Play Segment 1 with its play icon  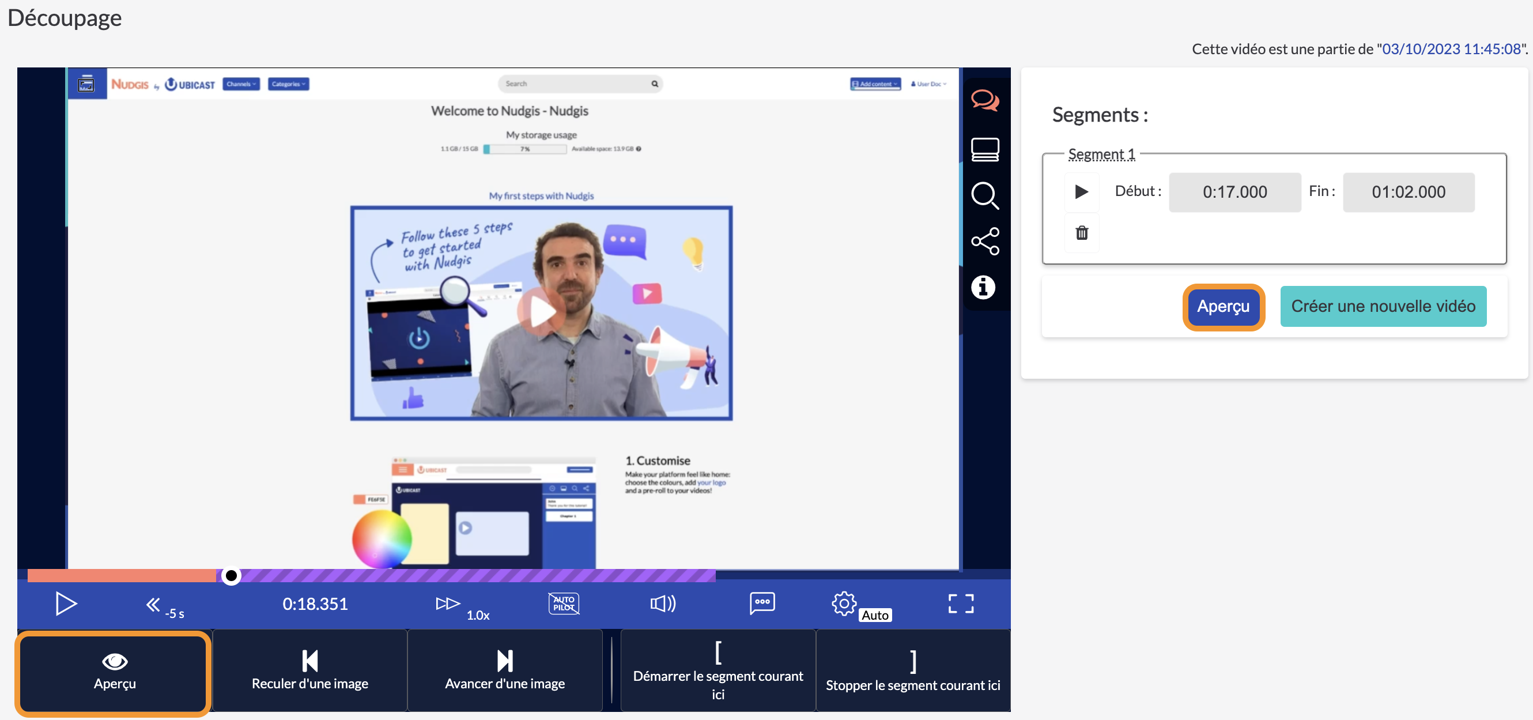(1081, 191)
